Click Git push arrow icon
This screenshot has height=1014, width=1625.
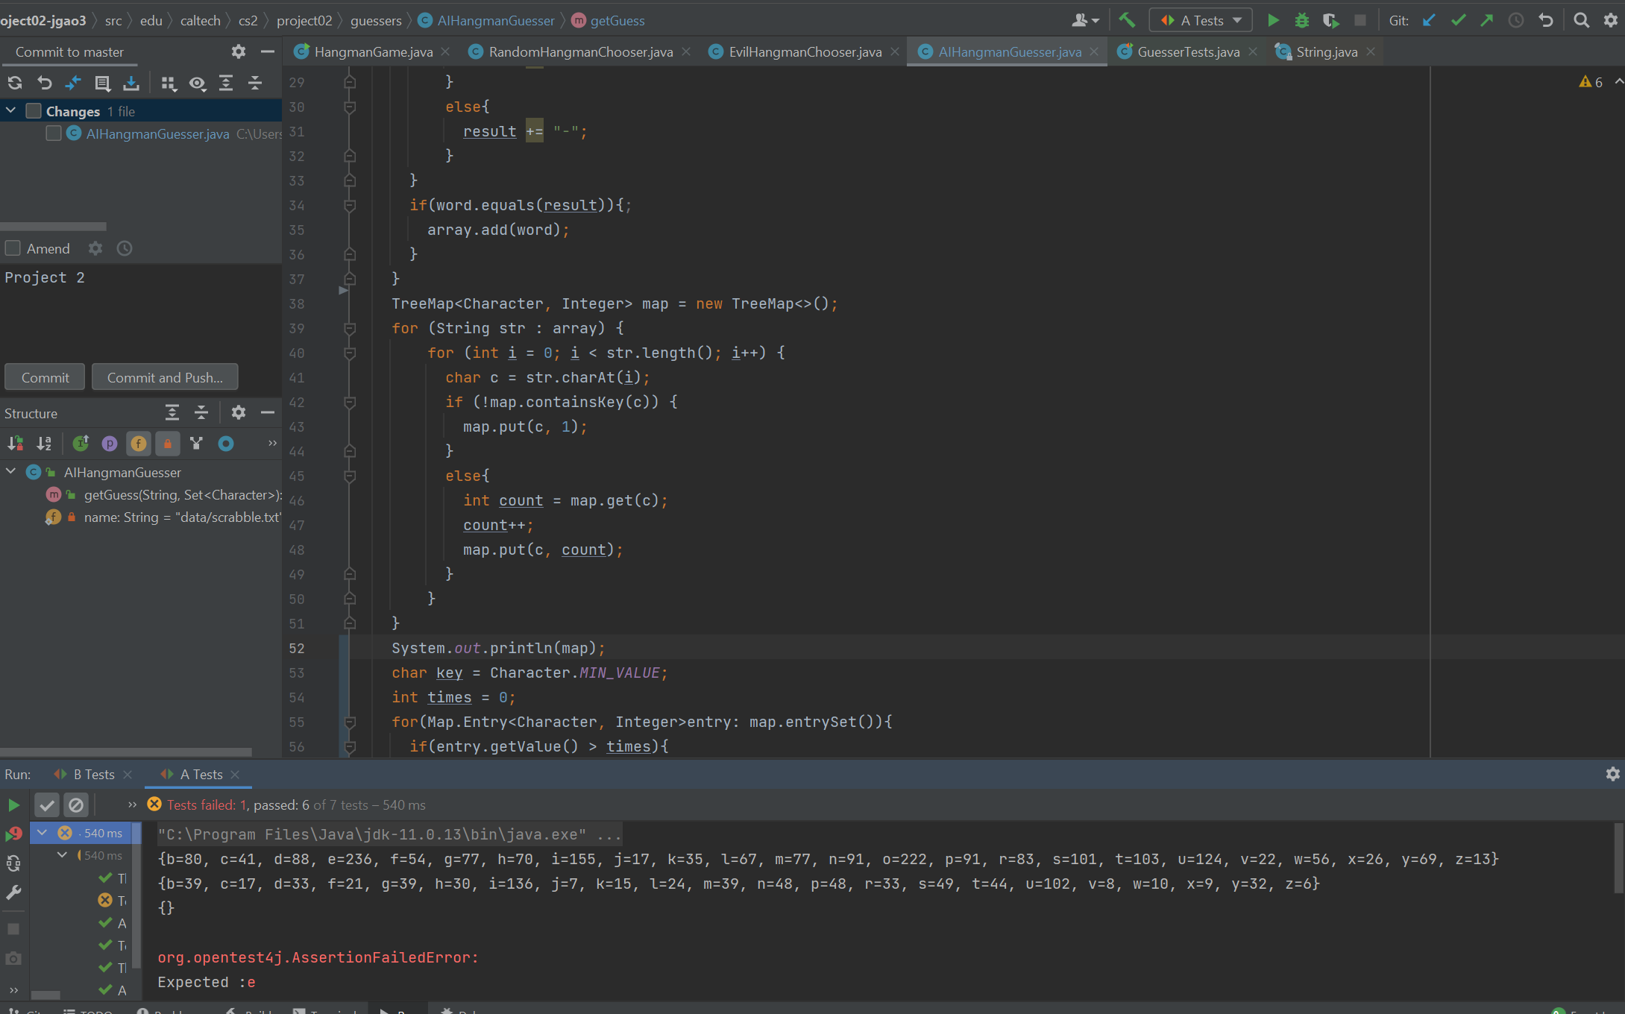coord(1487,20)
